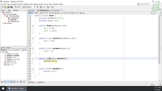
Task: Click the Build Project hammer icon
Action: [38, 7]
